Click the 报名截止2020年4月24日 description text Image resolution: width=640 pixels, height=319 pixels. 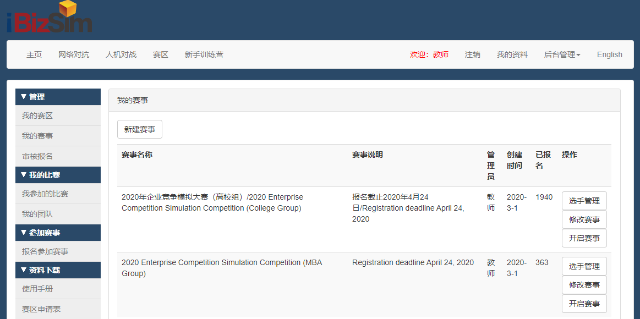[x=408, y=208]
